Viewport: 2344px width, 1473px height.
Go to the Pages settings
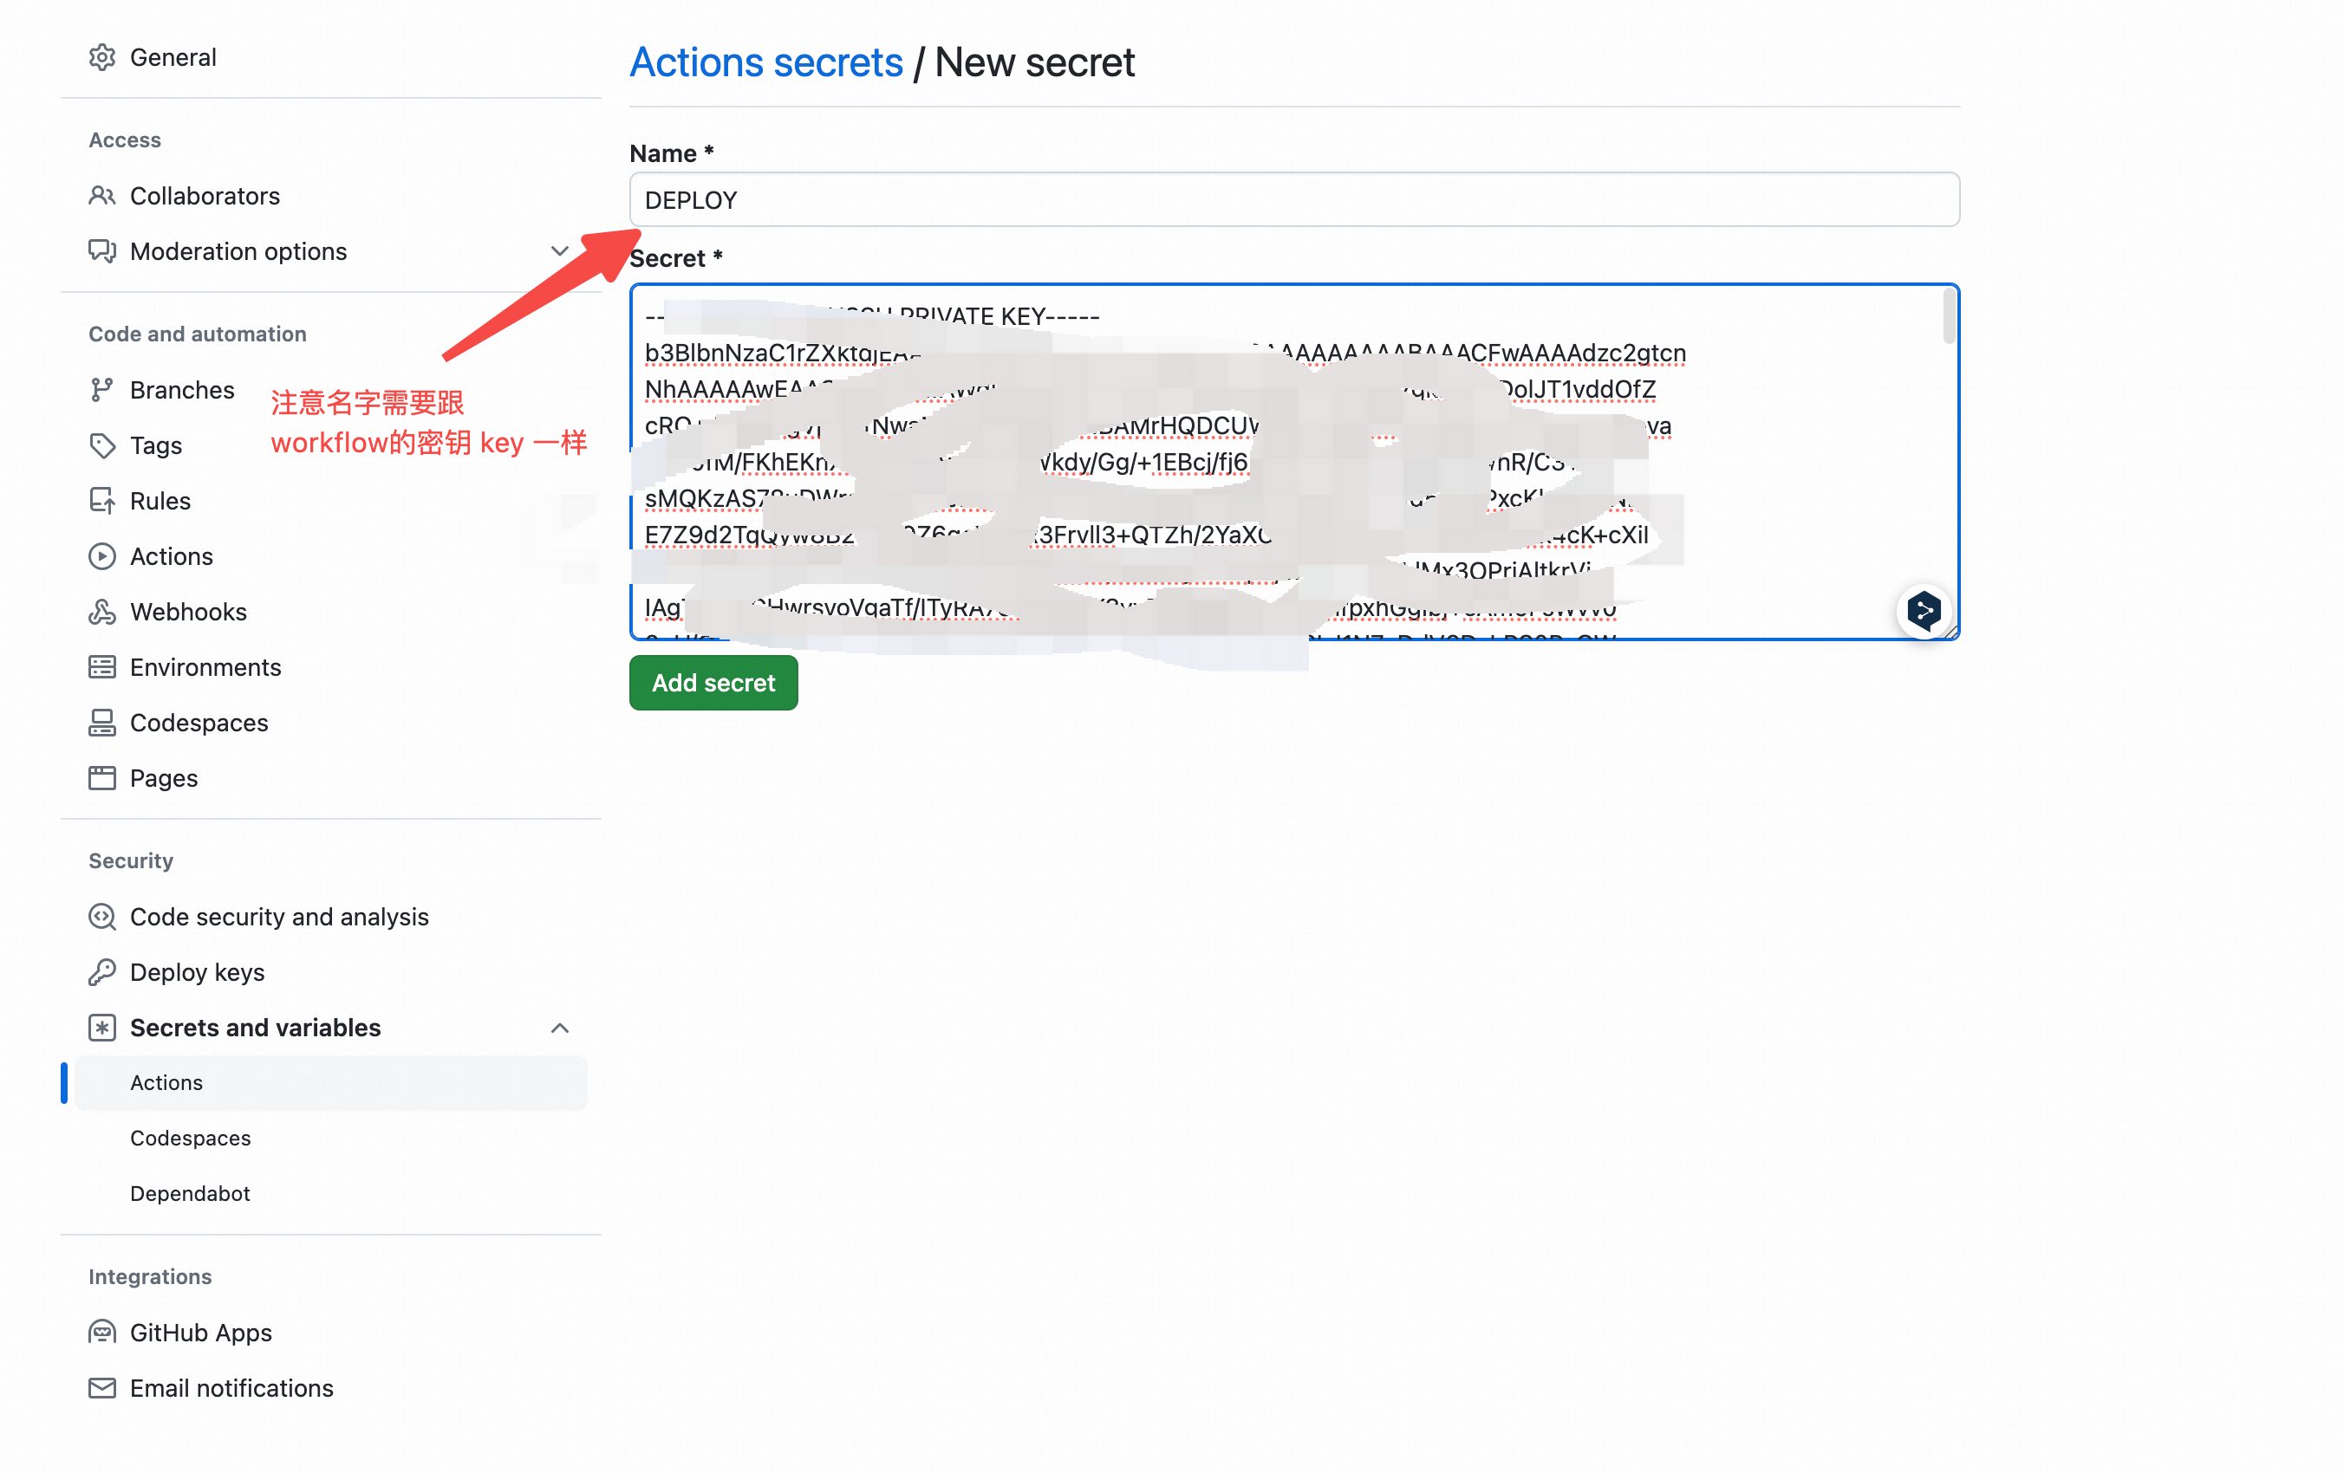[164, 778]
